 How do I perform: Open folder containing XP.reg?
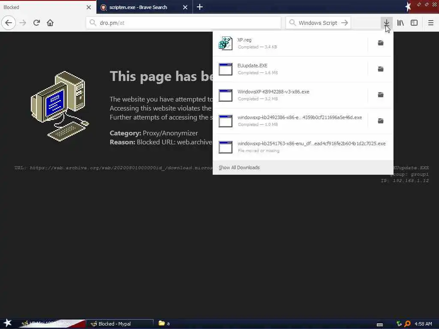(381, 43)
